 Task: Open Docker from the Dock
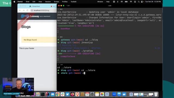pyautogui.click(x=124, y=94)
